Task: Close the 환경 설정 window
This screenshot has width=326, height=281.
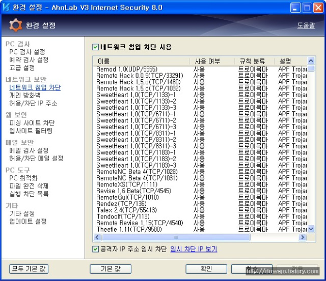Action: coord(318,8)
